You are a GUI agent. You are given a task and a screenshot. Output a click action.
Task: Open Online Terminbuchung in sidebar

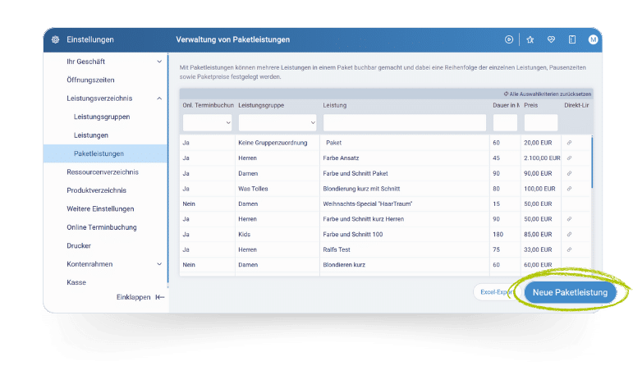102,227
